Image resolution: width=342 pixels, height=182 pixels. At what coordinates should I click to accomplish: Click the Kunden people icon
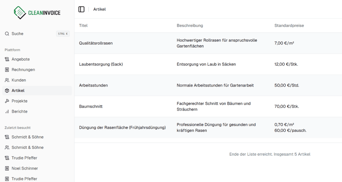coord(7,80)
